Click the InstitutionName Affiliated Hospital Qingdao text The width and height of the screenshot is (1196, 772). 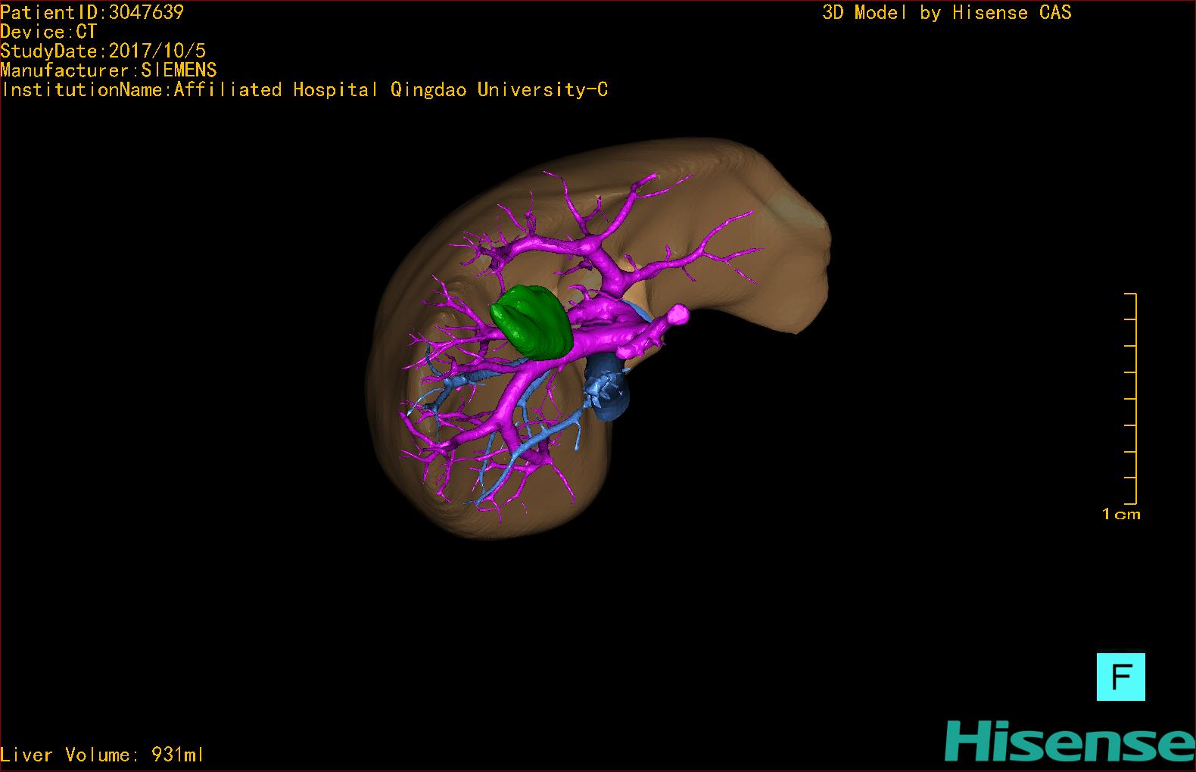click(x=305, y=90)
